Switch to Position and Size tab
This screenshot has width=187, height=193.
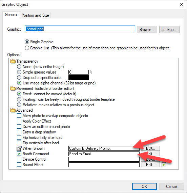(x=35, y=15)
